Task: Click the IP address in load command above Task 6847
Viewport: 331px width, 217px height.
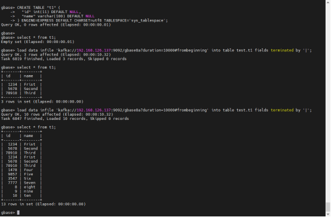Action: [x=94, y=110]
